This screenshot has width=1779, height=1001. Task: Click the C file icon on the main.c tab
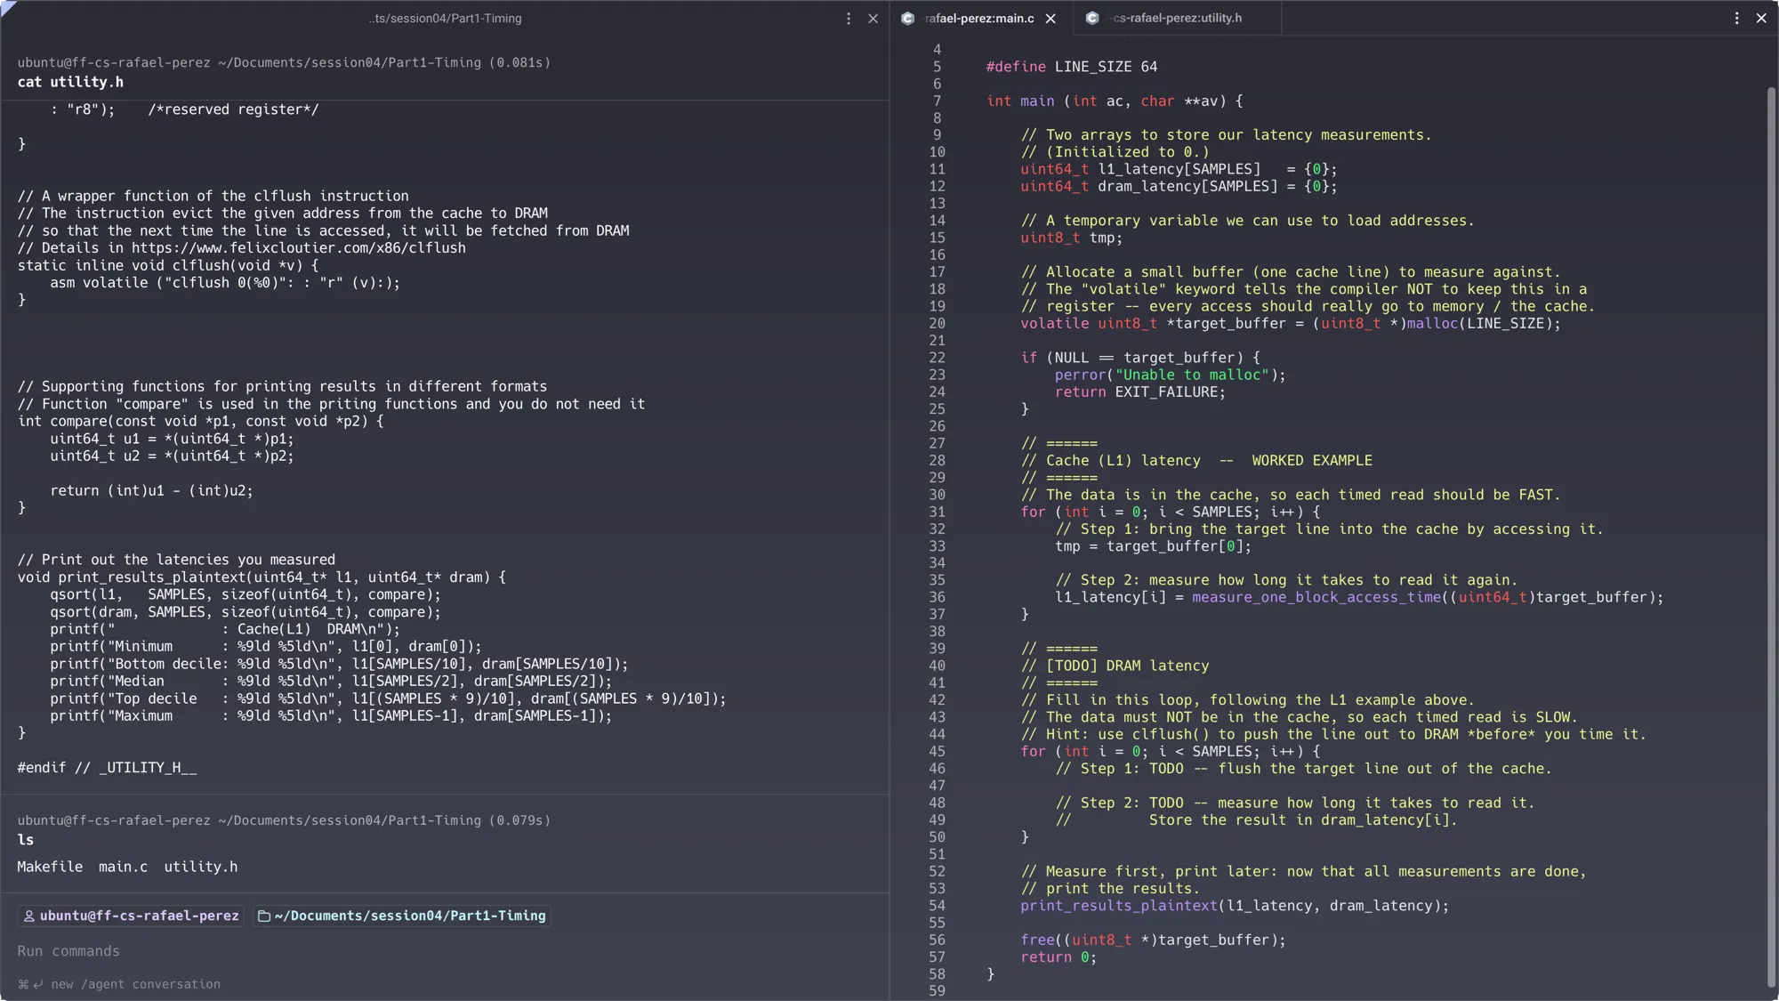(907, 19)
